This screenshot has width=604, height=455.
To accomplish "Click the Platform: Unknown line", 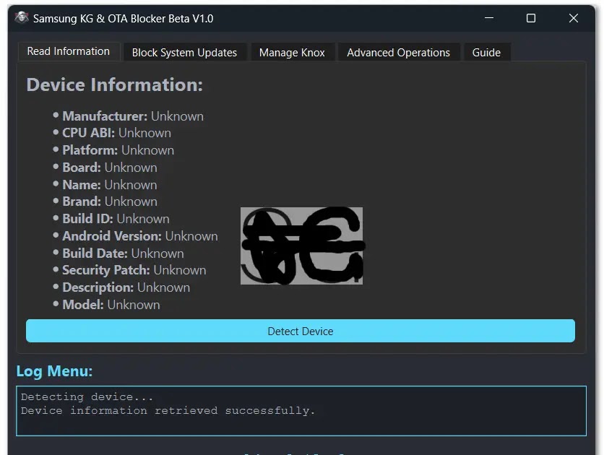I will [118, 150].
